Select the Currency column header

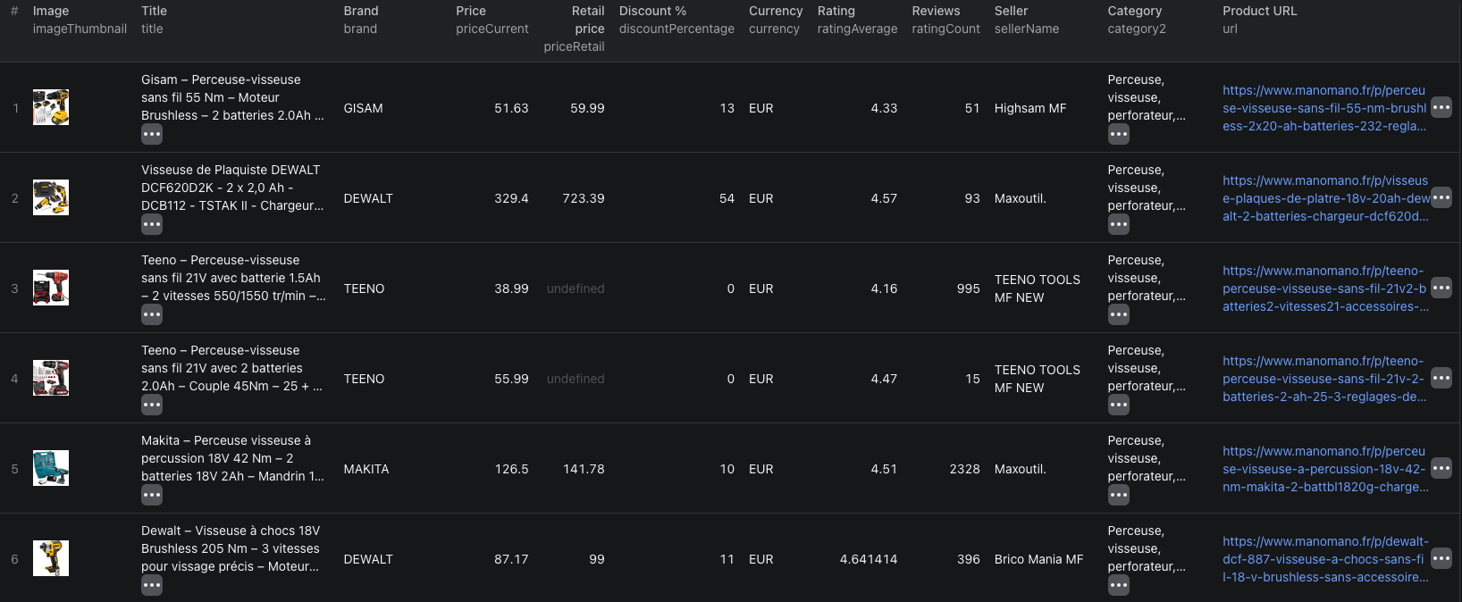click(x=776, y=20)
